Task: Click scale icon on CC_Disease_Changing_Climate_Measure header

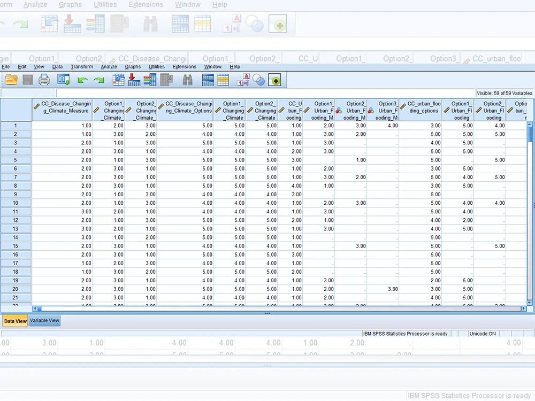Action: click(37, 107)
